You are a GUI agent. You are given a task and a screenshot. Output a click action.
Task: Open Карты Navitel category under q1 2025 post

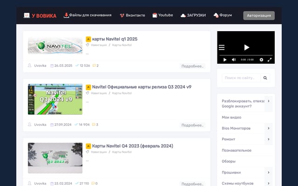coord(122,45)
